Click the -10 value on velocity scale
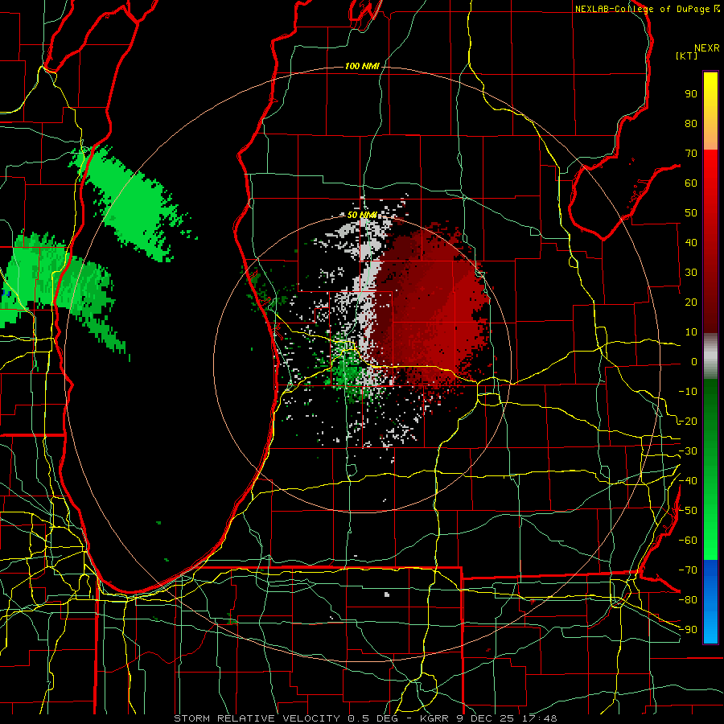The image size is (724, 724). click(688, 392)
